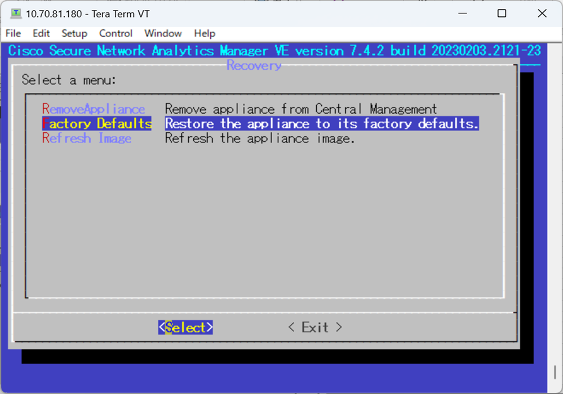Screen dimensions: 563x394
Task: Click the Tera Term application icon in title bar
Action: pyautogui.click(x=16, y=14)
